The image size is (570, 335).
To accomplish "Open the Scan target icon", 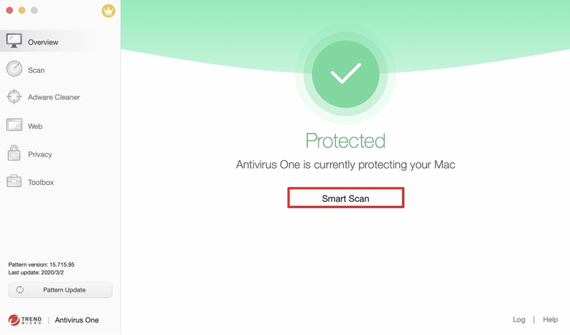I will coord(14,69).
